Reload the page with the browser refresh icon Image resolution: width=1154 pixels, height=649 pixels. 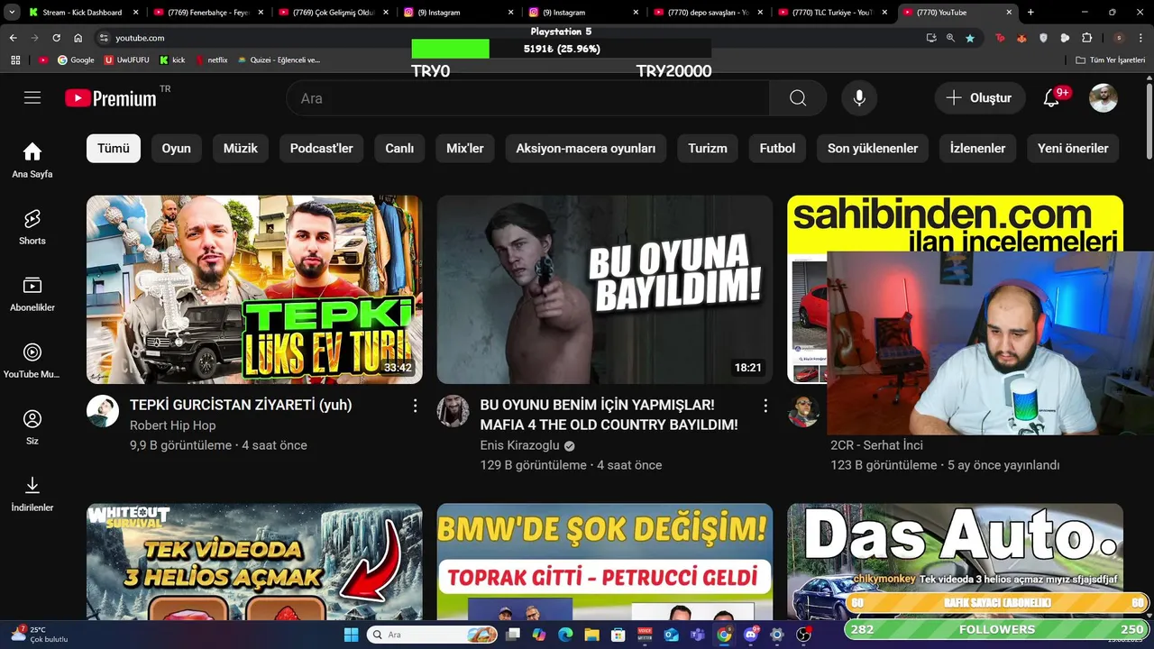pyautogui.click(x=56, y=38)
